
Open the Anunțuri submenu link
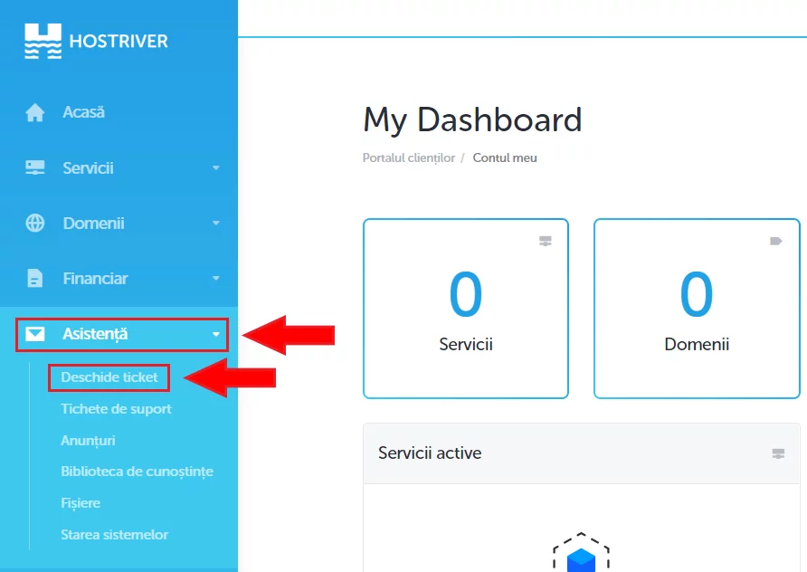click(x=88, y=441)
